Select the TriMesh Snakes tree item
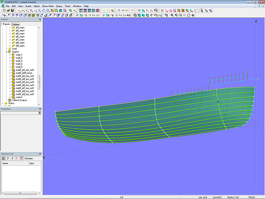This screenshot has width=265, height=199. coord(20,100)
